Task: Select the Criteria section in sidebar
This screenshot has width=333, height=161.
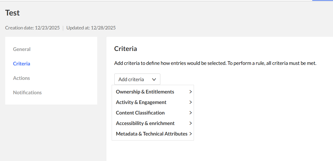Action: [x=22, y=64]
